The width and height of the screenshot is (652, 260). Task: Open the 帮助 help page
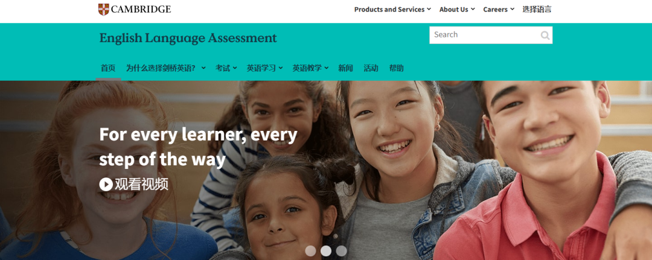coord(396,68)
